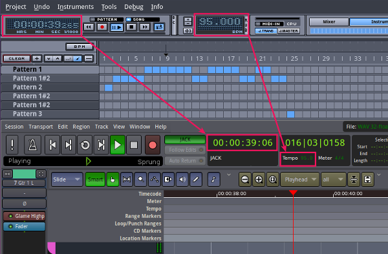
Task: Go to session end in Ardour
Action: tap(69, 145)
